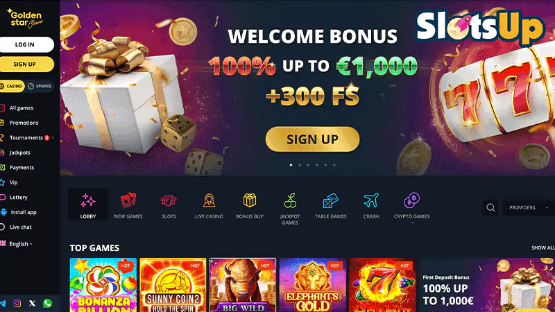Screen dimensions: 555x312
Task: Open the Providers dropdown
Action: 529,207
